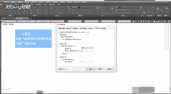Switch to the Selection Cycling tab (选择循环)
This screenshot has width=171, height=94.
[103, 28]
